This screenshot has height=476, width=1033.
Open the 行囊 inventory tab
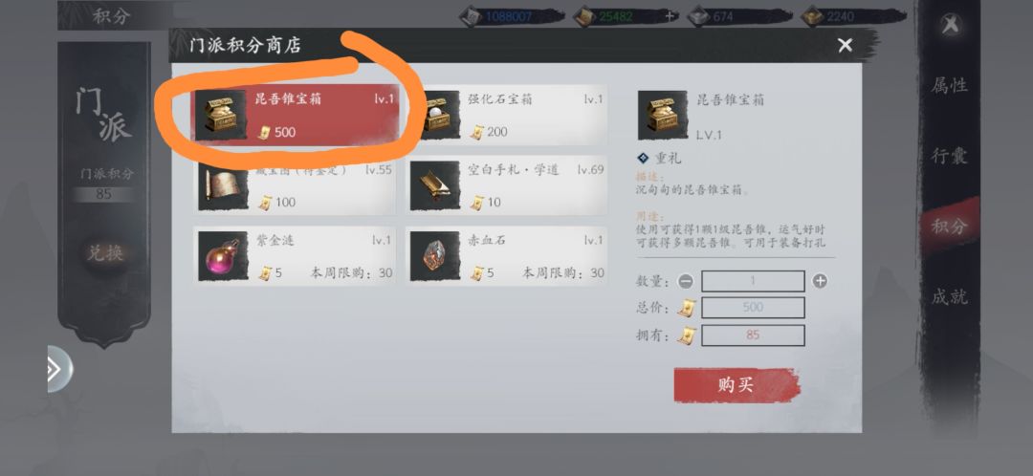[x=950, y=156]
